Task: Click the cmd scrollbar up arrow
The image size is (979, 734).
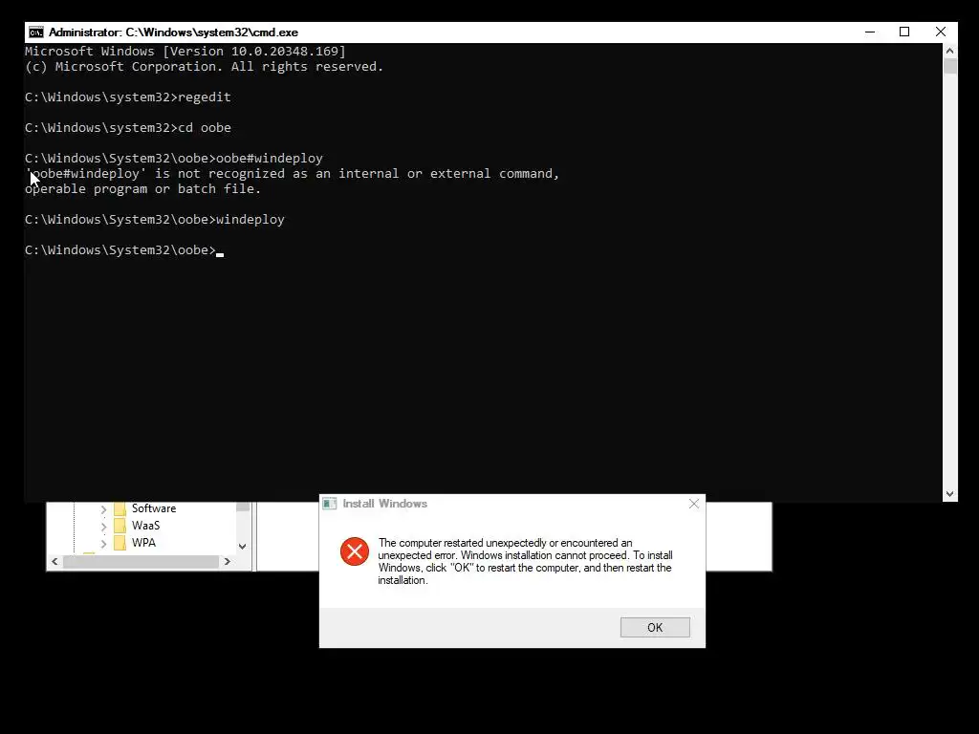Action: coord(949,52)
